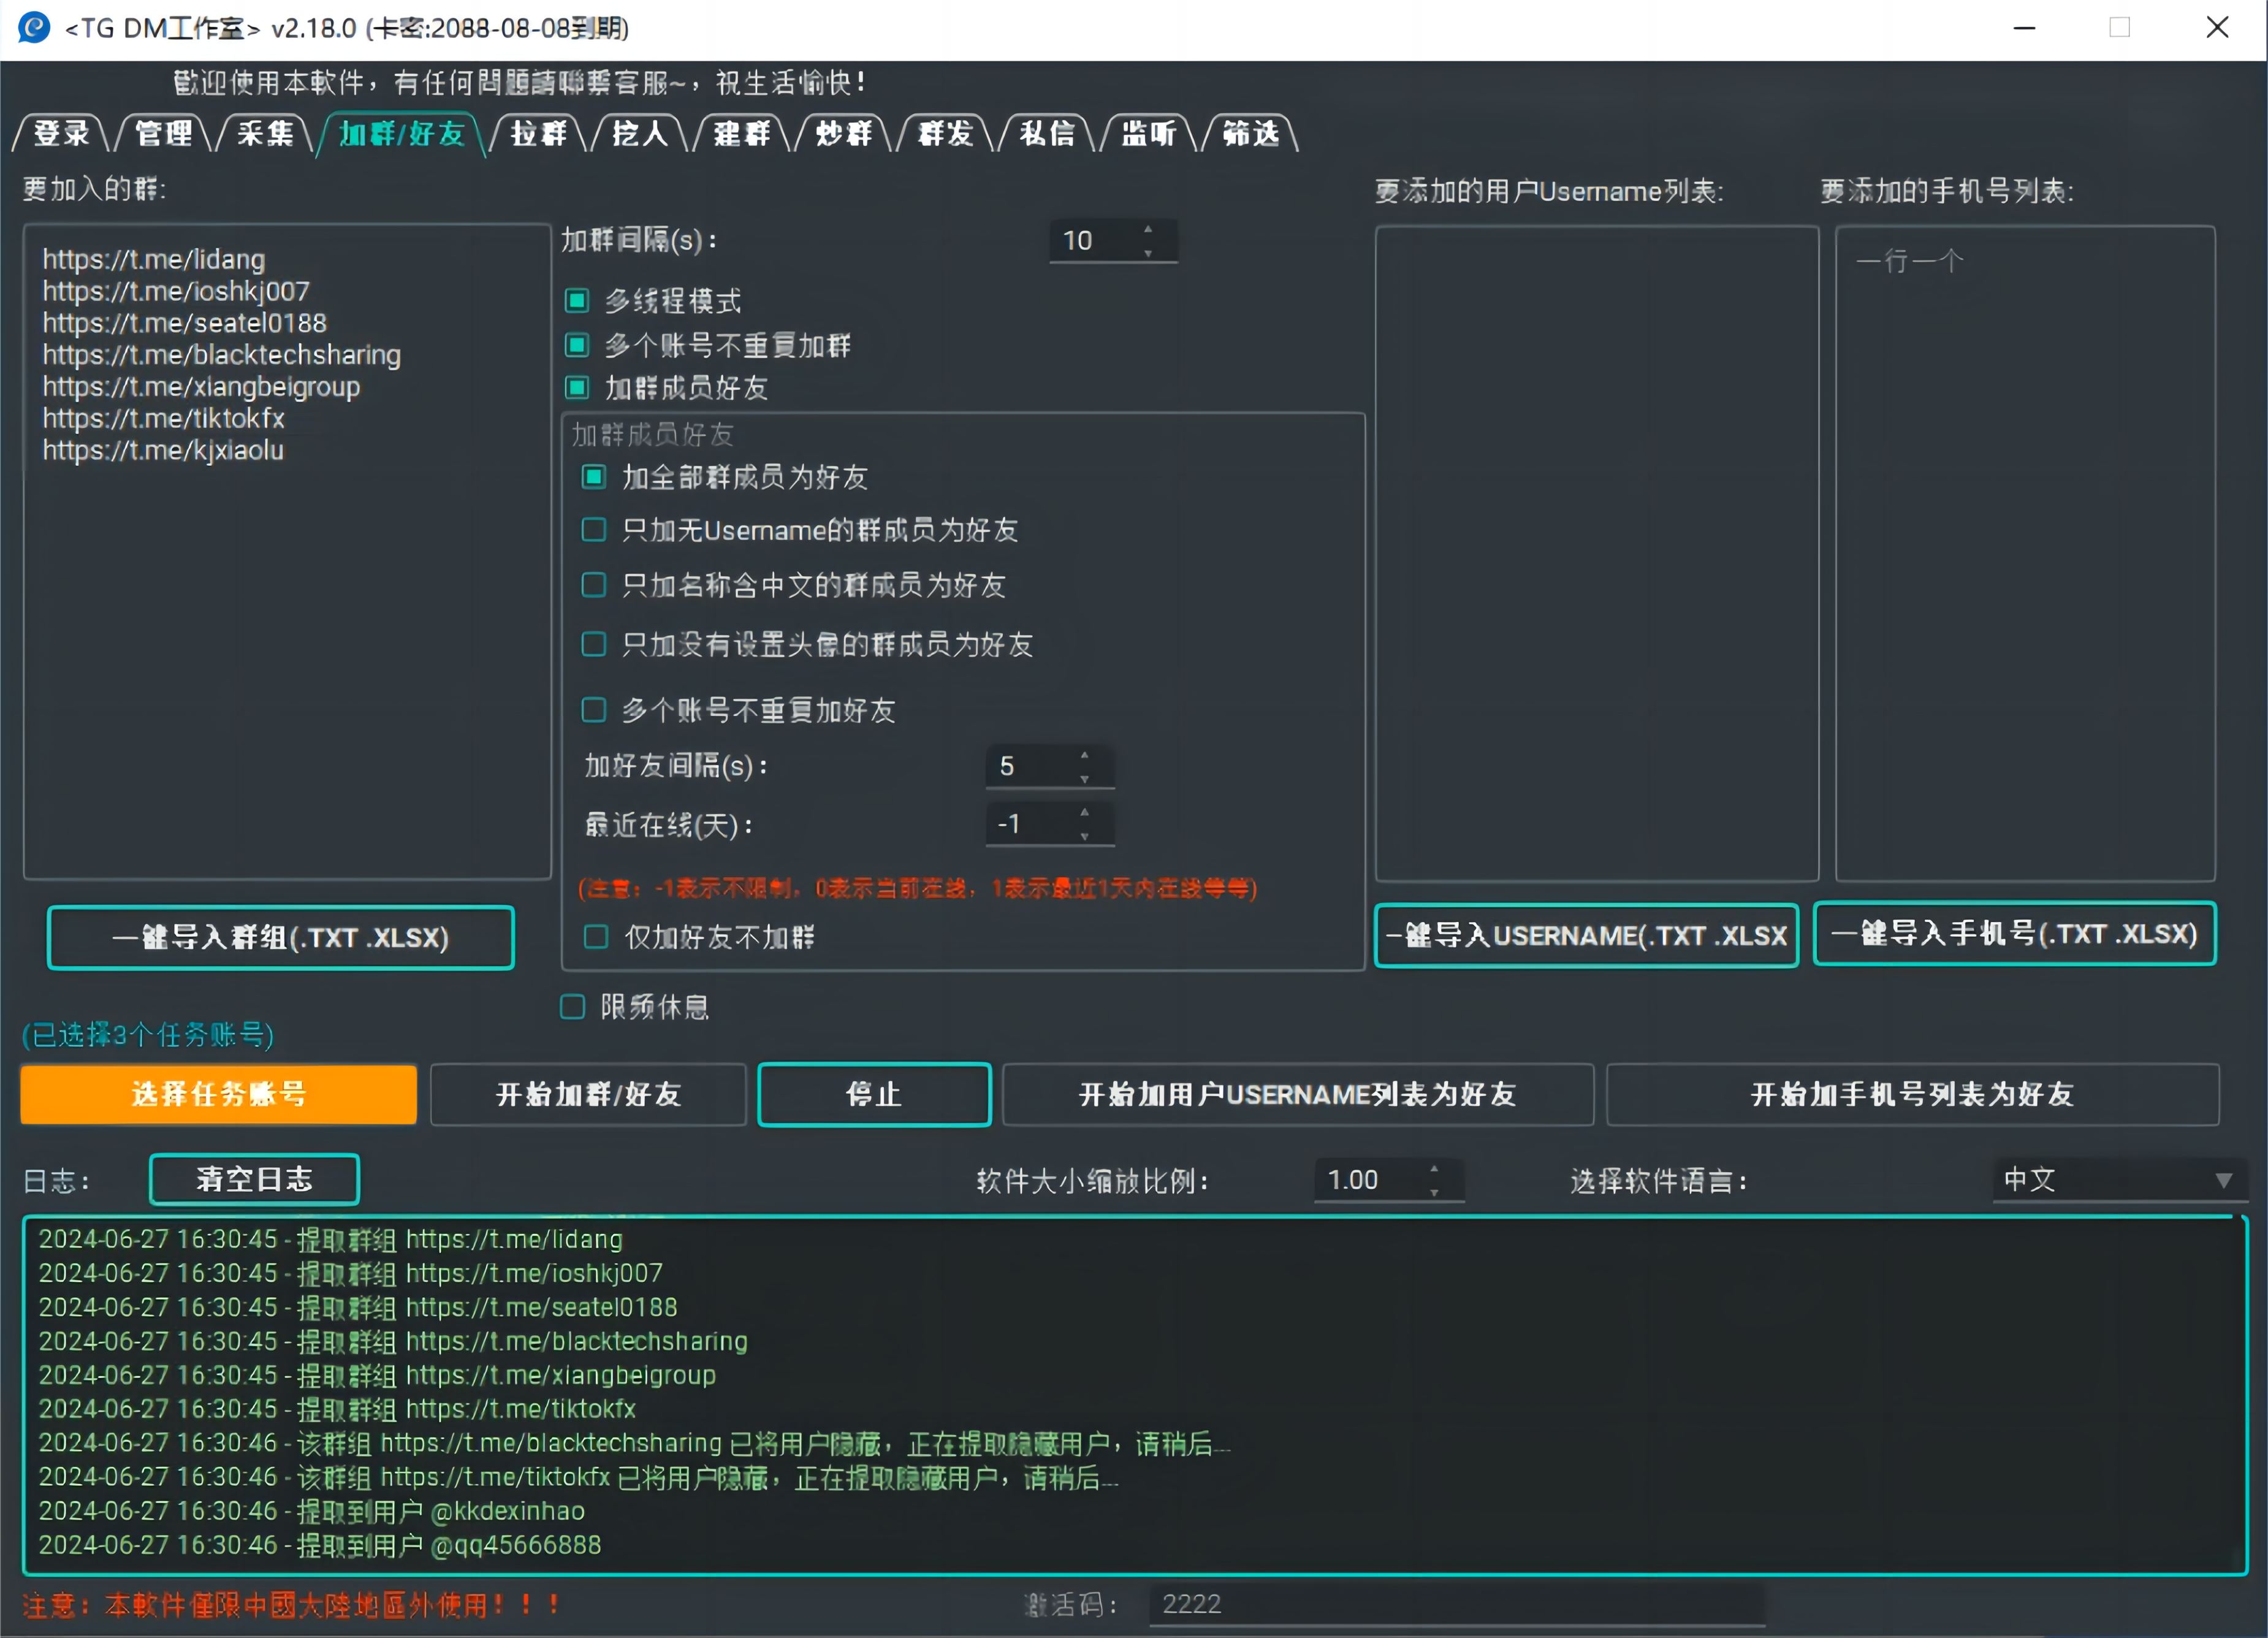Uncheck 加群成员好友 checkbox
Screen dimensions: 2268x1638
pos(577,387)
